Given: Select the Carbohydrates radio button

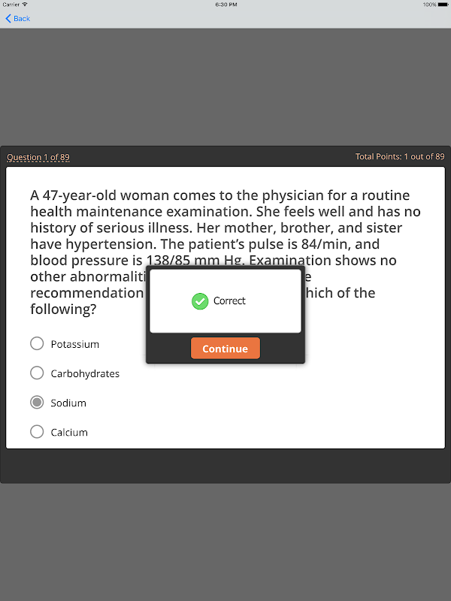Looking at the screenshot, I should click(x=37, y=373).
